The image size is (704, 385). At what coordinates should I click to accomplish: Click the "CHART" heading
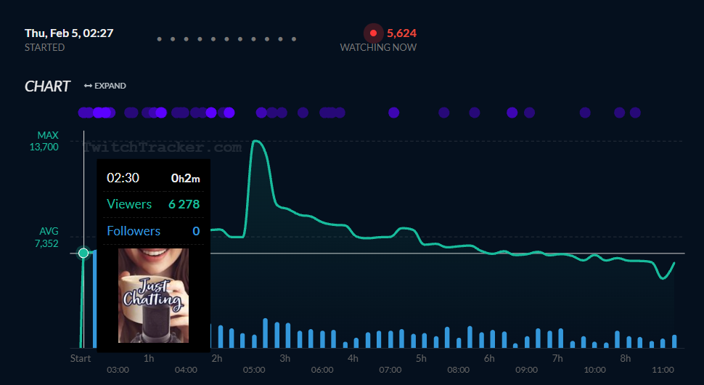click(48, 86)
